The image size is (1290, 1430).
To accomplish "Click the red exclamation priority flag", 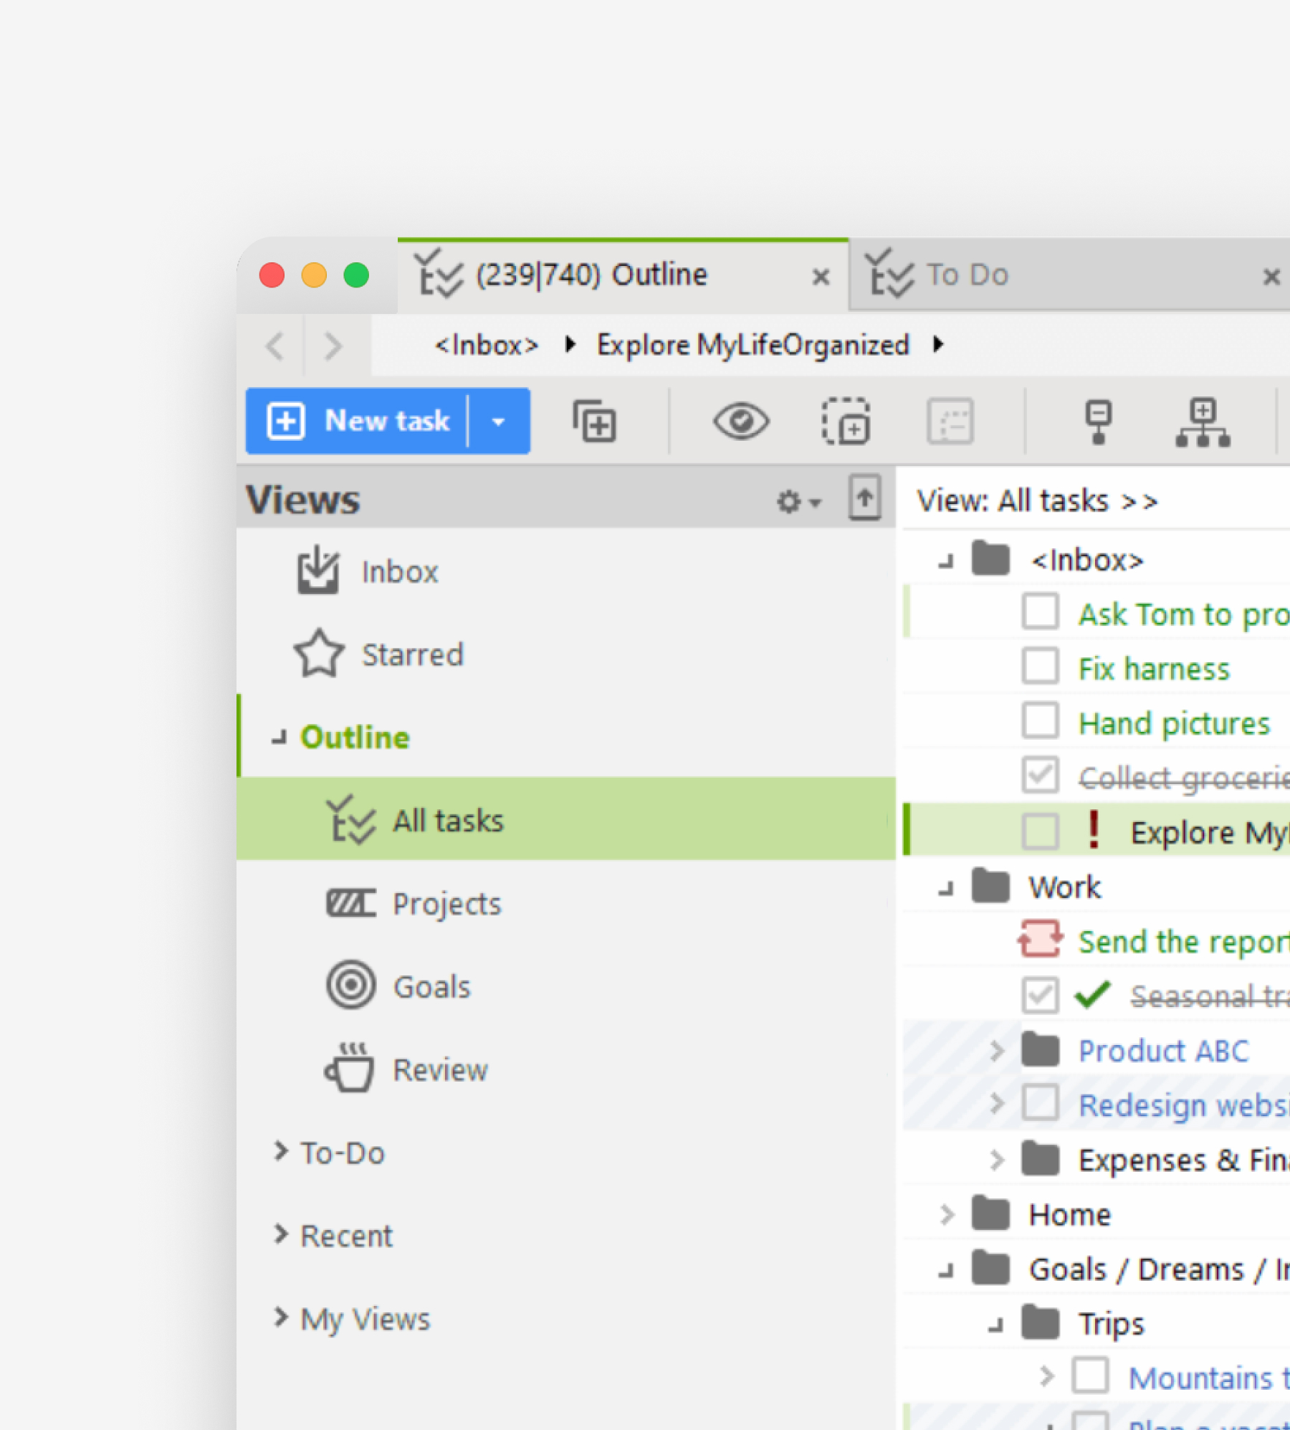I will click(1094, 829).
